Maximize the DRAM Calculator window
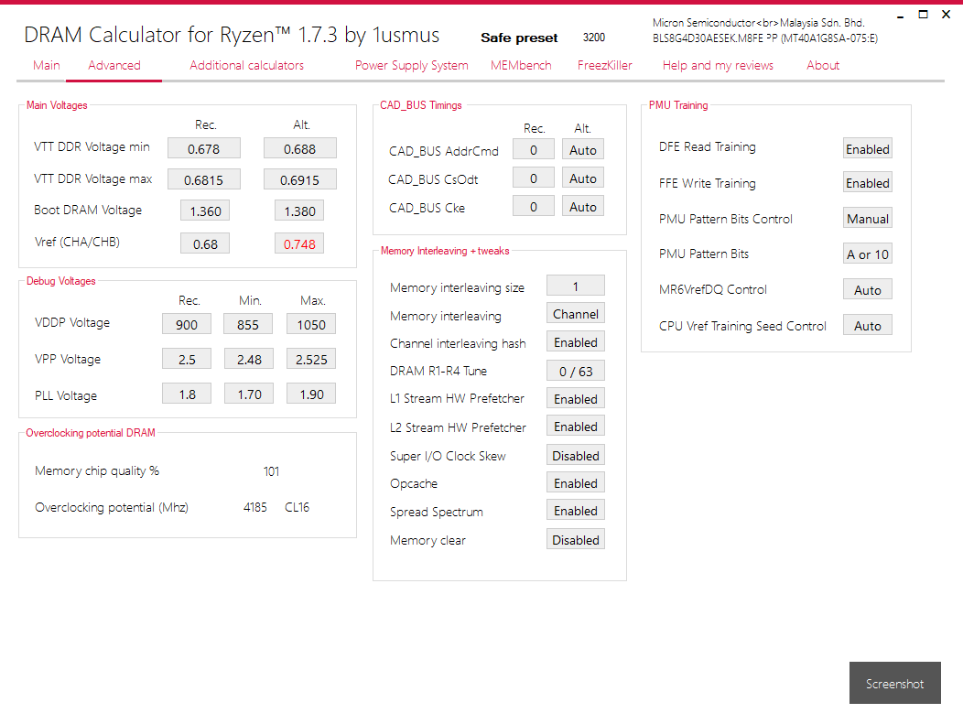Image resolution: width=963 pixels, height=724 pixels. point(923,14)
